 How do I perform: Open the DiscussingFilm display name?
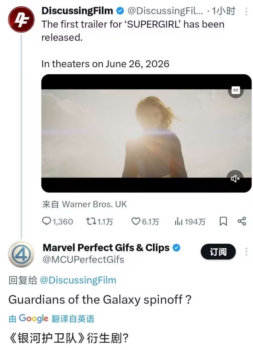[x=77, y=11]
